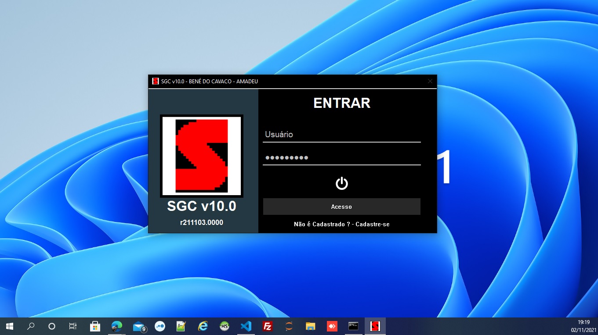The image size is (598, 335).
Task: Launch Microsoft Store from taskbar
Action: click(95, 326)
